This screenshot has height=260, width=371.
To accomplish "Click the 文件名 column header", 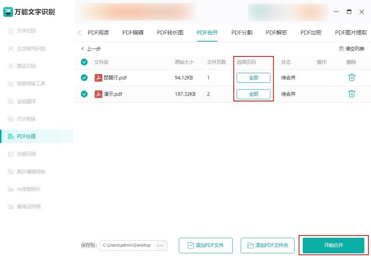I will coord(101,62).
